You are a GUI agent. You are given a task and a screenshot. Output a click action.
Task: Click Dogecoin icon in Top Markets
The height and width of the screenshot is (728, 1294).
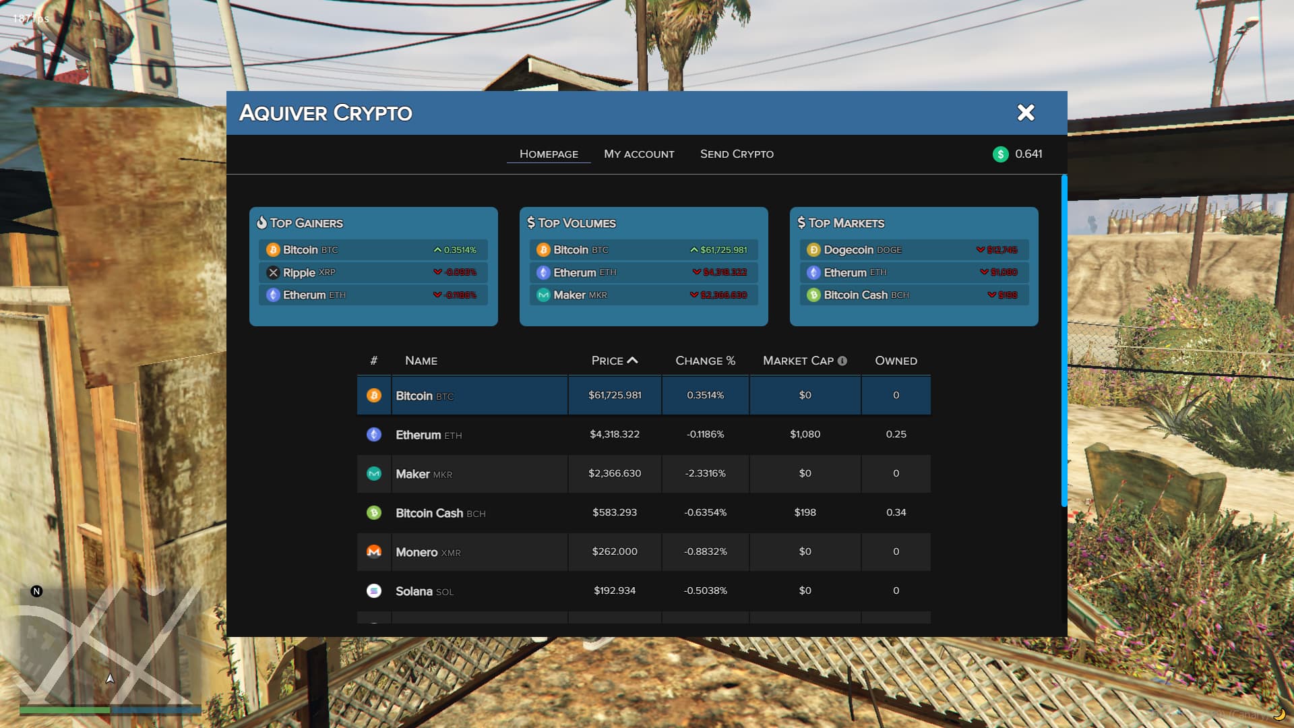[x=813, y=250]
